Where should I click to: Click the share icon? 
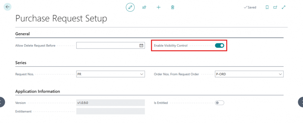pos(144,7)
